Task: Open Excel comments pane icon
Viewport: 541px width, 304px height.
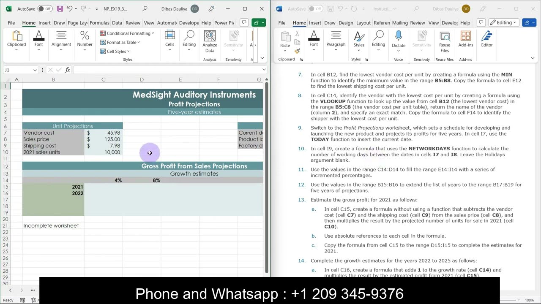Action: (x=244, y=22)
